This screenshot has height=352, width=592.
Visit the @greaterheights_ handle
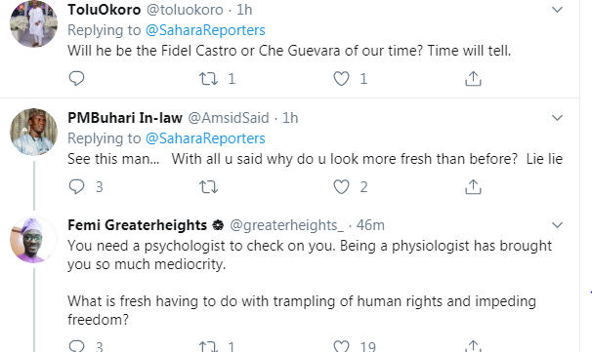point(286,225)
